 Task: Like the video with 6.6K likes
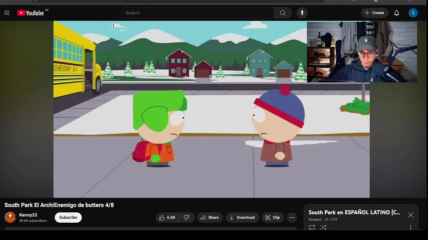tap(168, 217)
